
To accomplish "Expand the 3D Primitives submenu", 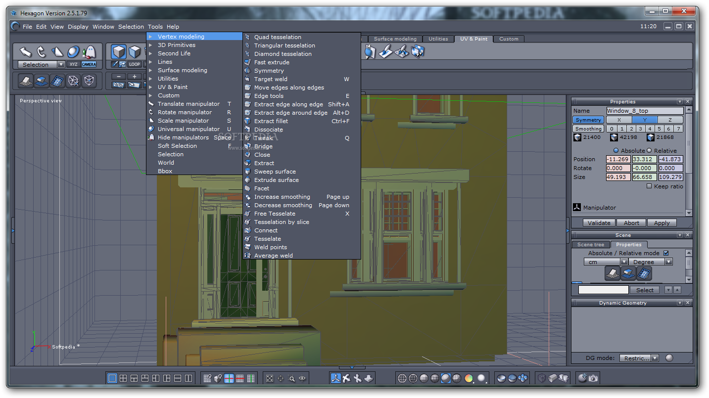I will 177,45.
